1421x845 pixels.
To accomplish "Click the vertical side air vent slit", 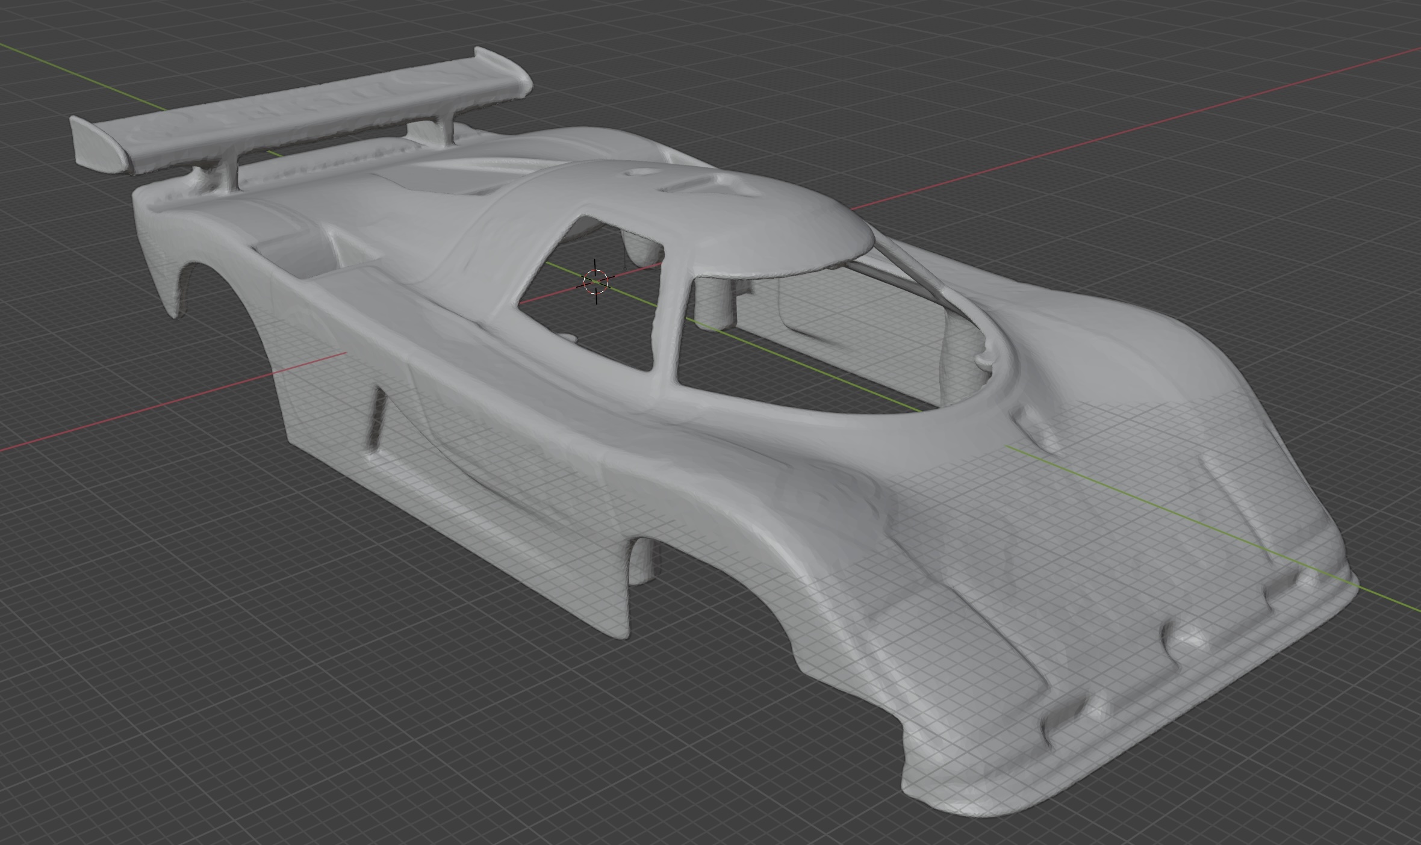I will (x=376, y=418).
